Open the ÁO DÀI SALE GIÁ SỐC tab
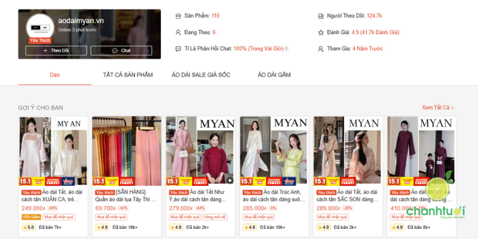The width and height of the screenshot is (478, 239). (x=201, y=75)
